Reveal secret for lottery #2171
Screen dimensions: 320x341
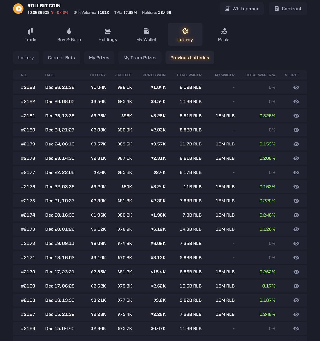296,258
